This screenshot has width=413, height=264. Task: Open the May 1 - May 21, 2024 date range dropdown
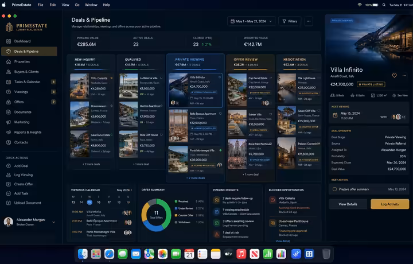[x=251, y=21]
